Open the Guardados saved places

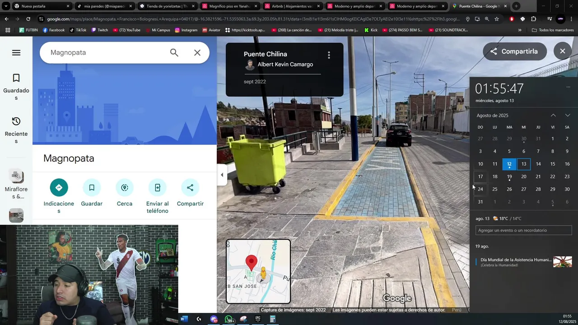click(16, 87)
